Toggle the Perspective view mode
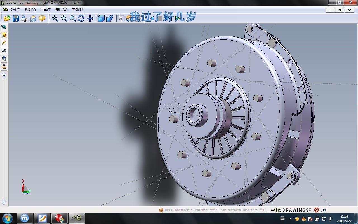The image size is (358, 224). point(110,18)
